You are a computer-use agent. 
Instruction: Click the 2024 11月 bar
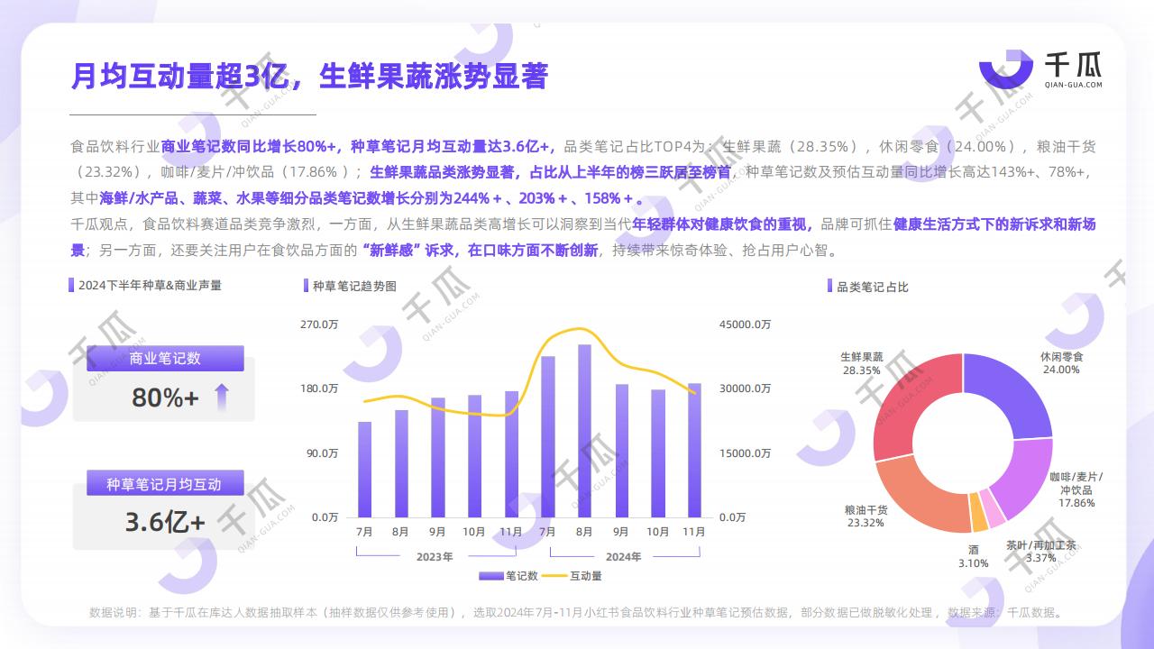pyautogui.click(x=694, y=451)
